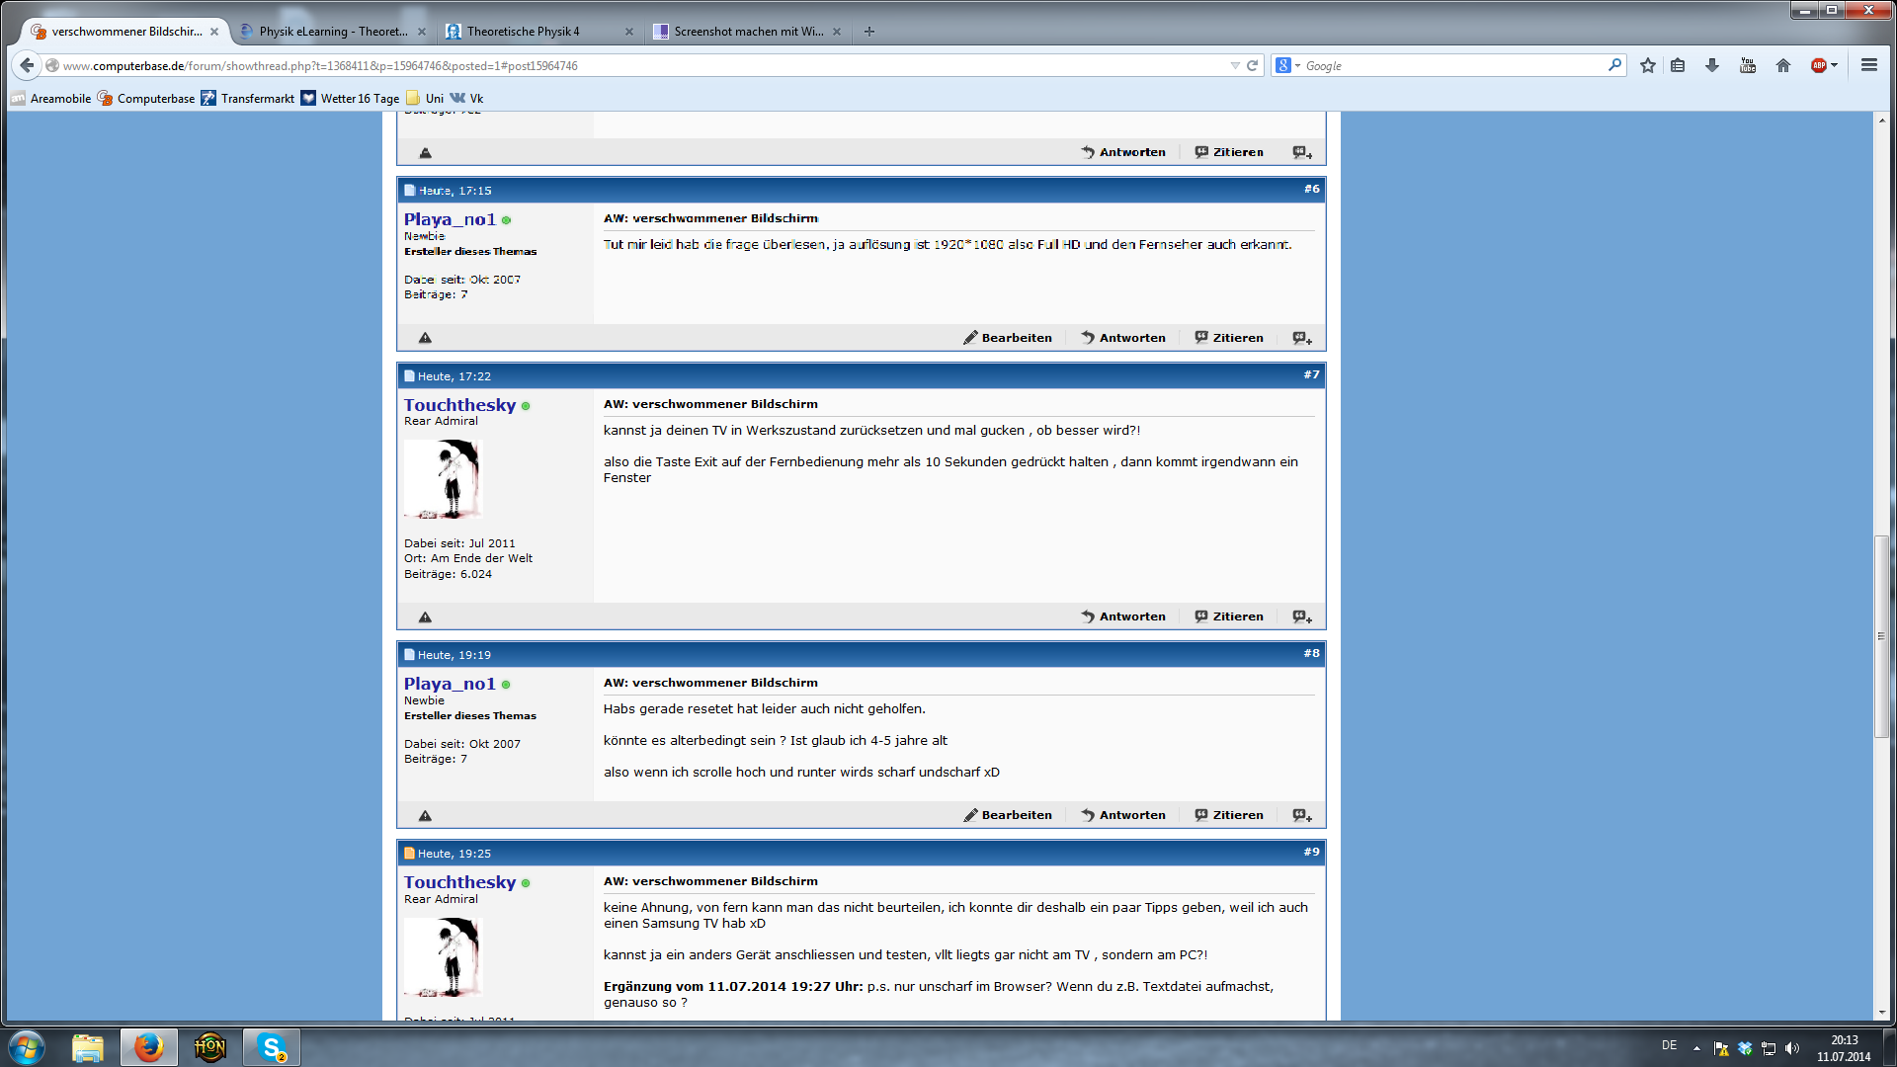The height and width of the screenshot is (1067, 1897).
Task: Go to Firefox home page icon
Action: [1782, 65]
